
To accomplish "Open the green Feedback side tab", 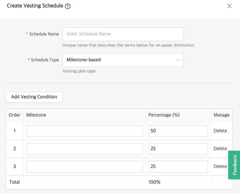I will coord(234,165).
